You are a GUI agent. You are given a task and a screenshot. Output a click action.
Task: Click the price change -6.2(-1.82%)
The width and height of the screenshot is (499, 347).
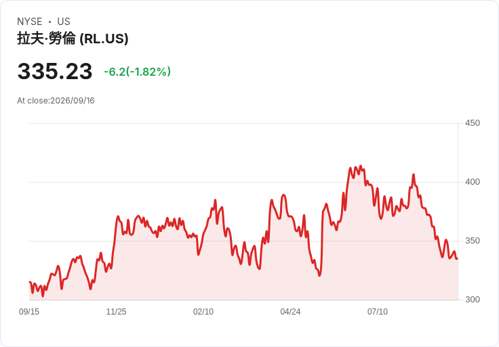(138, 72)
